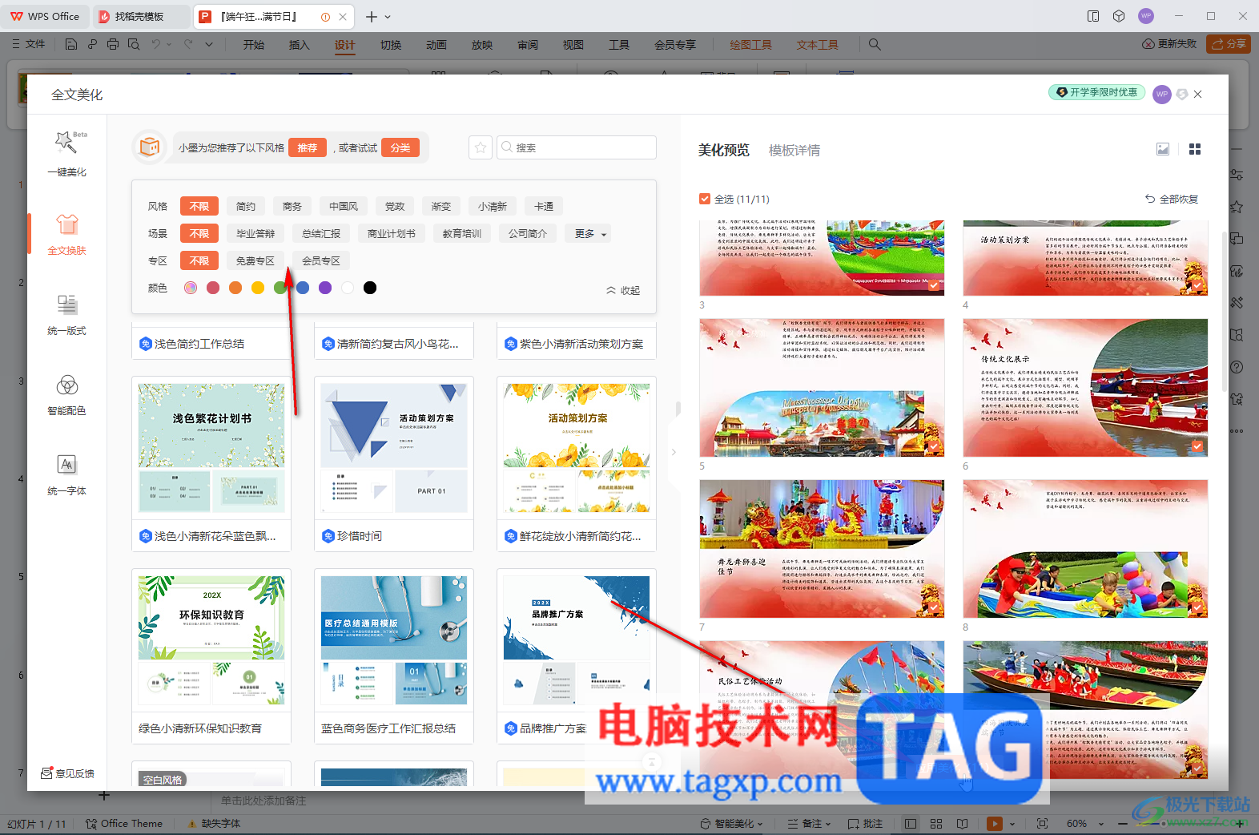Close the 全文美化 dialog
1259x835 pixels.
(1198, 95)
